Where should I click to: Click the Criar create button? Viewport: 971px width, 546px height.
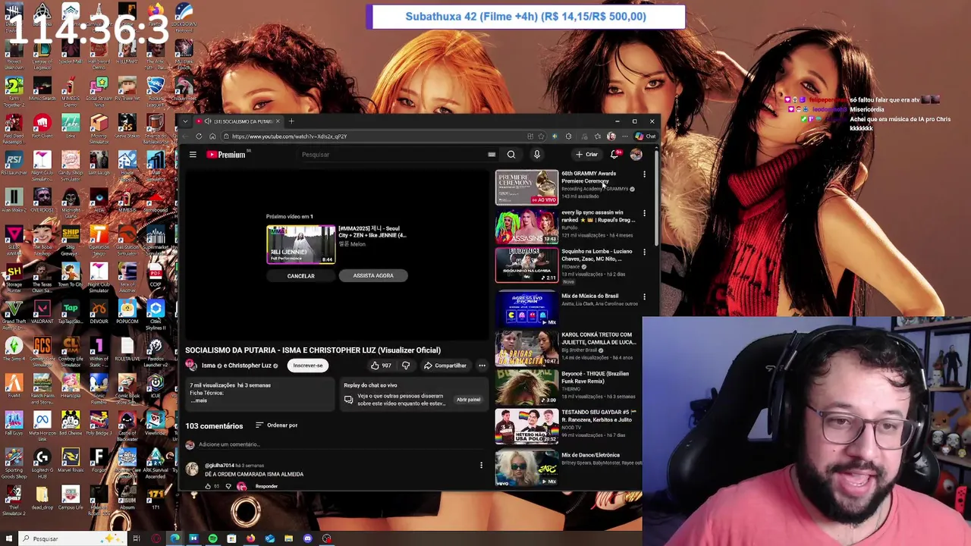587,155
